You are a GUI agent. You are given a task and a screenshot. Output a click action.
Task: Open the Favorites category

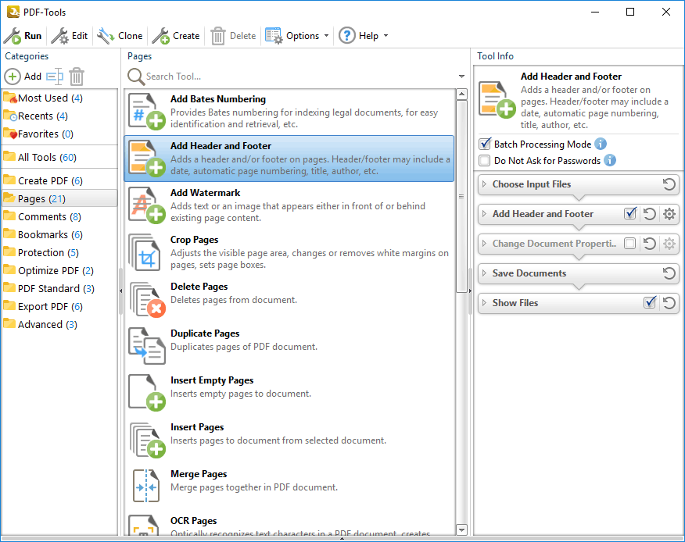59,134
